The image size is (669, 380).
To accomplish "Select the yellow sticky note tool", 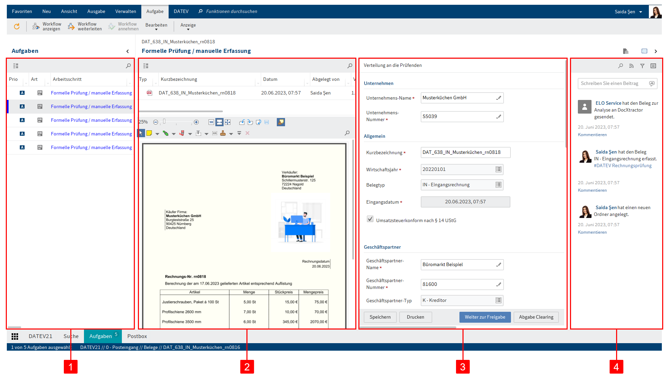I will click(x=149, y=133).
